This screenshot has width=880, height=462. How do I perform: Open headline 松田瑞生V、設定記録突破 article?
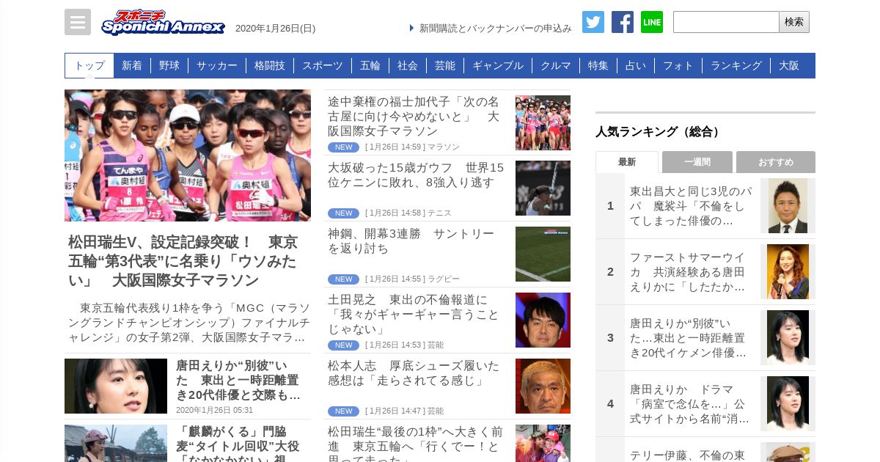coord(183,262)
